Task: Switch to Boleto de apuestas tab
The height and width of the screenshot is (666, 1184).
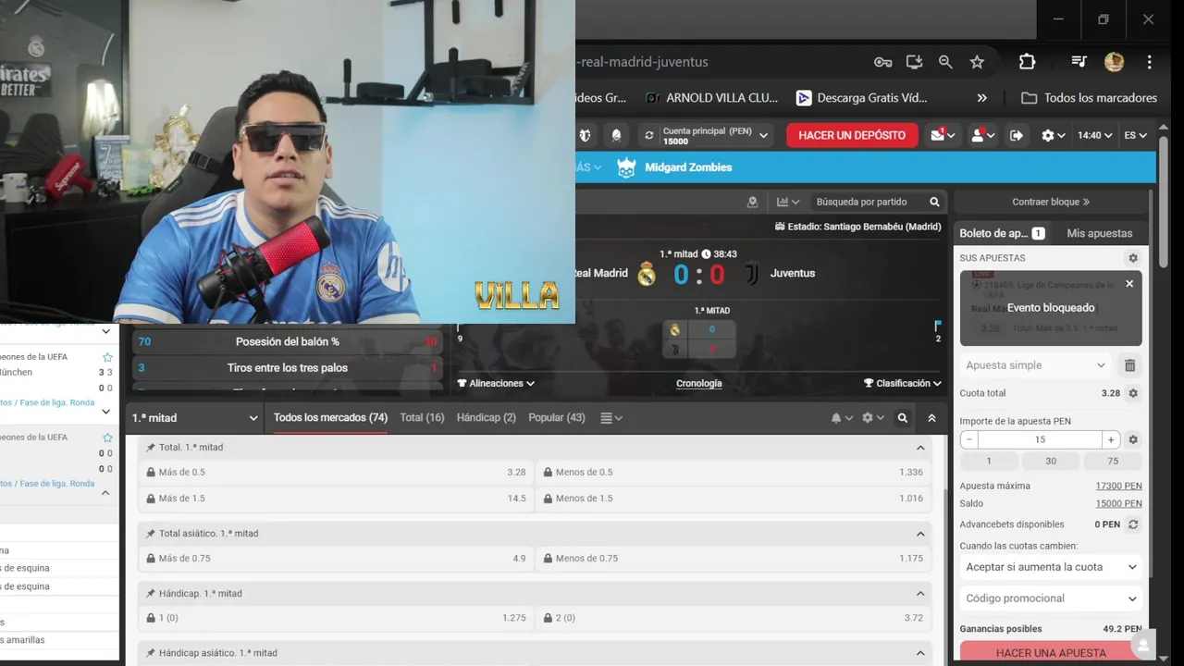Action: [1002, 233]
